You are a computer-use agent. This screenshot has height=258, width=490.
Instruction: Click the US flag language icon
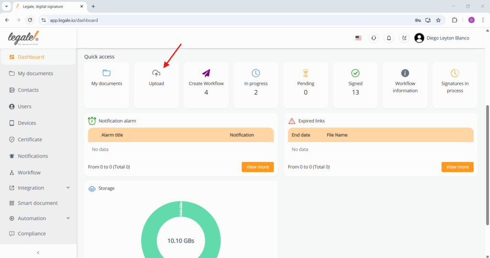pyautogui.click(x=358, y=38)
